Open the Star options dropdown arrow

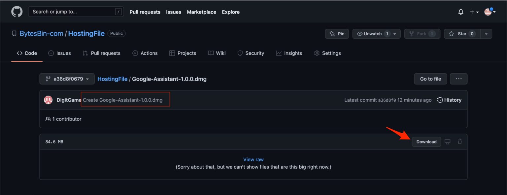pyautogui.click(x=486, y=33)
